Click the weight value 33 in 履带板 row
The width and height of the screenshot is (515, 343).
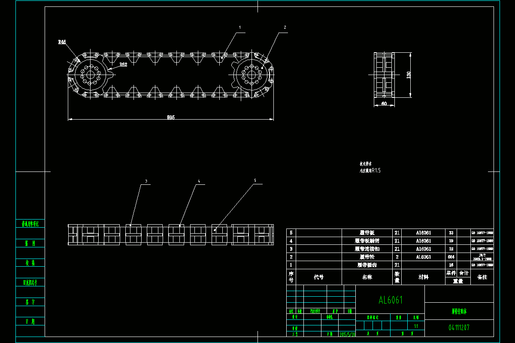451,232
